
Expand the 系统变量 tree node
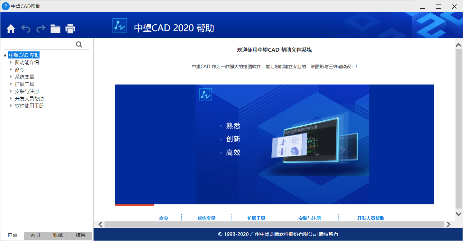(x=11, y=76)
